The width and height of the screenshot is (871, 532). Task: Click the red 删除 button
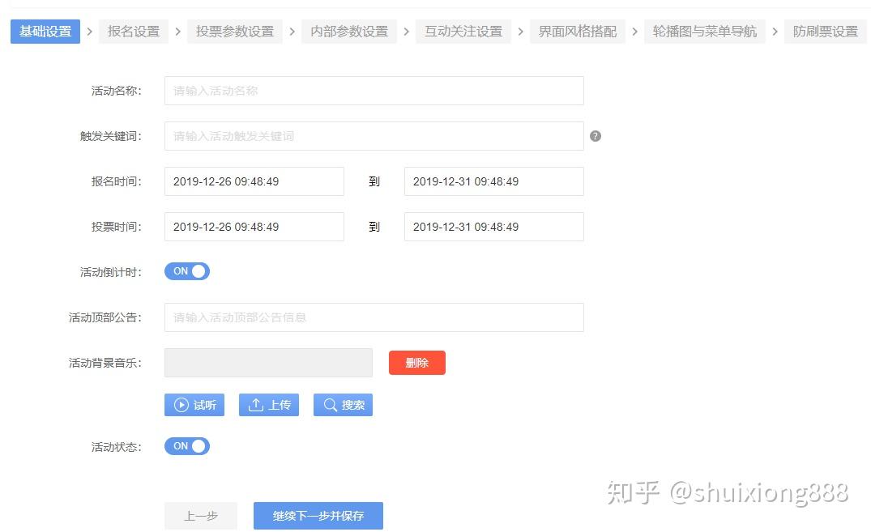pos(417,363)
